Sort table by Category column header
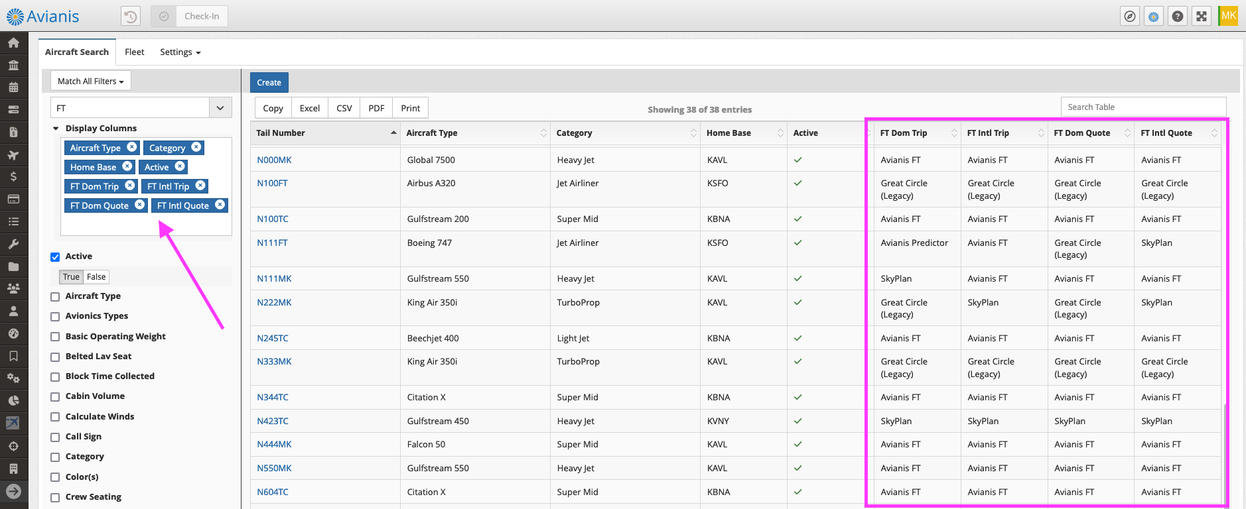Image resolution: width=1246 pixels, height=509 pixels. (625, 133)
